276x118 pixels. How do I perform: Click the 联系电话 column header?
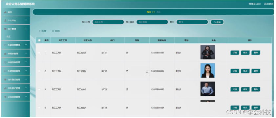pyautogui.click(x=162, y=40)
